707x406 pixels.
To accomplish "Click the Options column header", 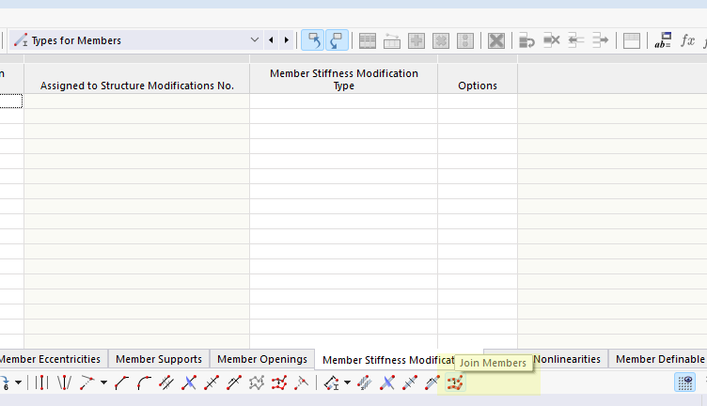I will click(477, 86).
